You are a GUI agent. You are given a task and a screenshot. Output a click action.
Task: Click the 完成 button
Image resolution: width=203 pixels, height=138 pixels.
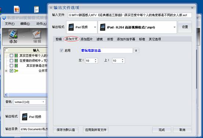pos(162,130)
